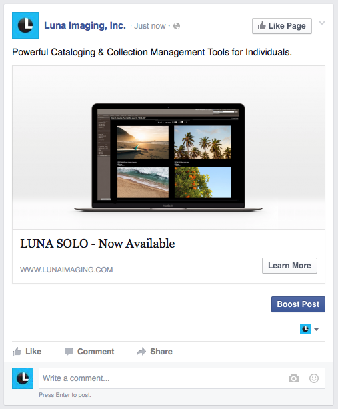Open the LUNA SOLO - Now Available headline

tap(97, 244)
